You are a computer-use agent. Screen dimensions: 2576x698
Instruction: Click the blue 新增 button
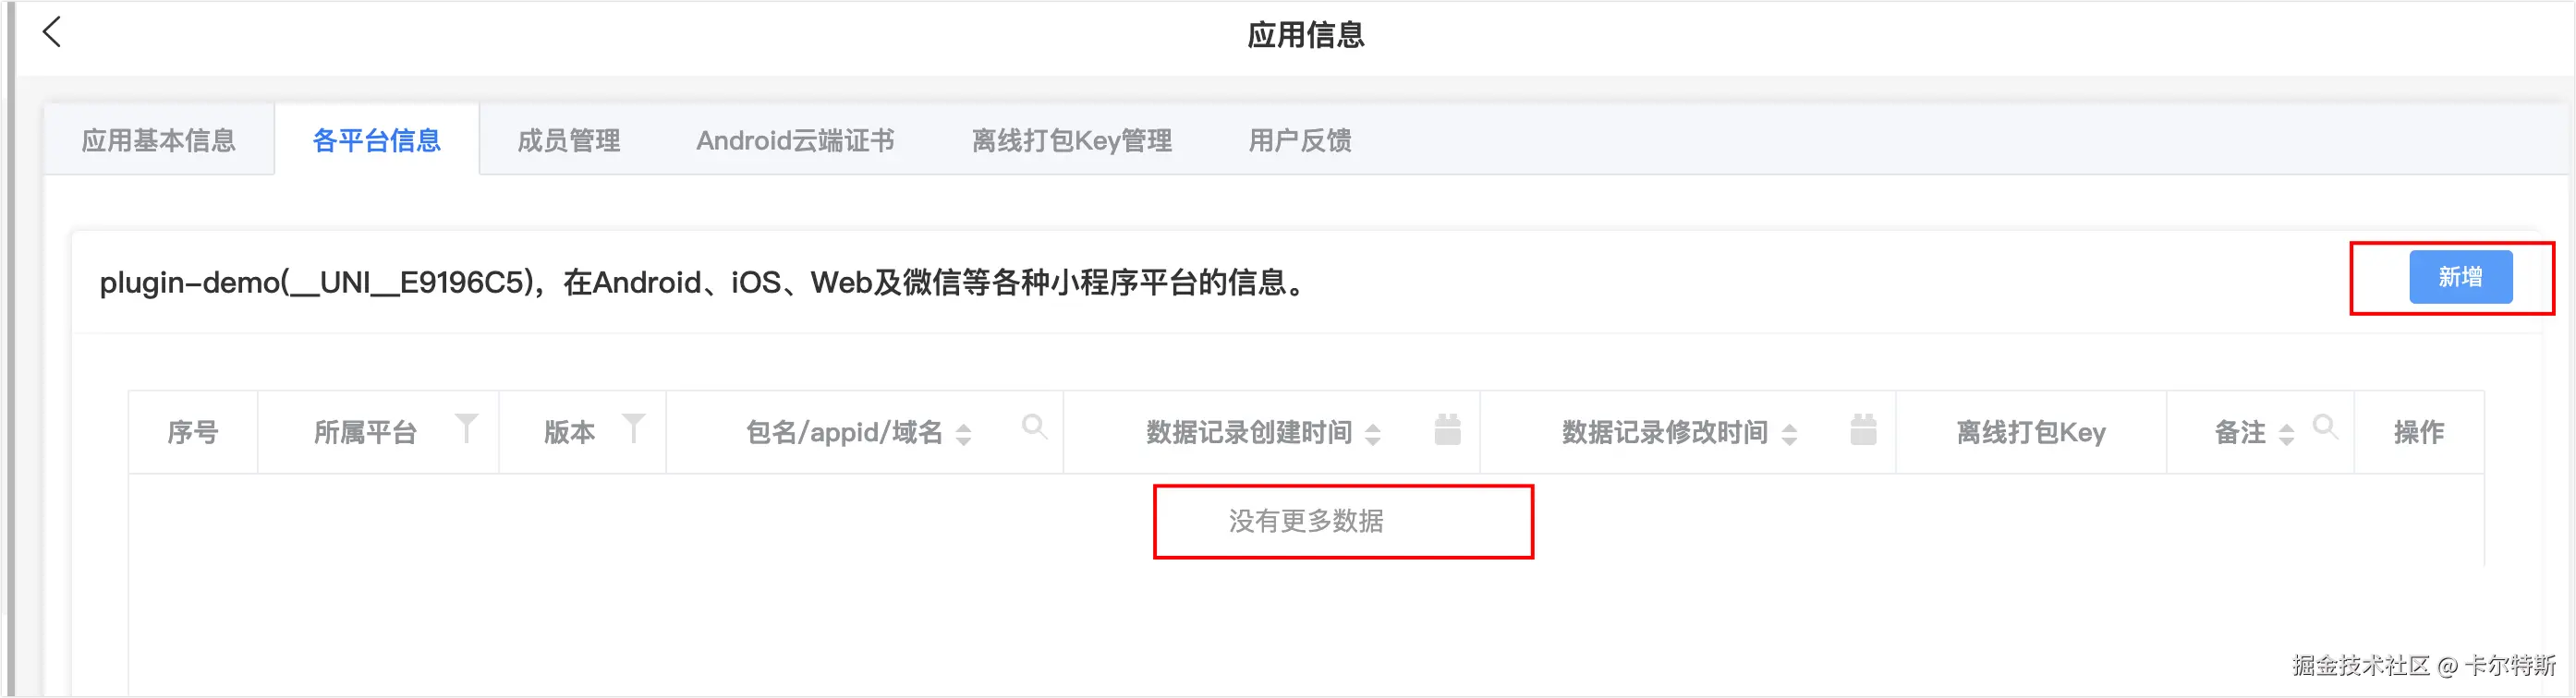point(2460,278)
